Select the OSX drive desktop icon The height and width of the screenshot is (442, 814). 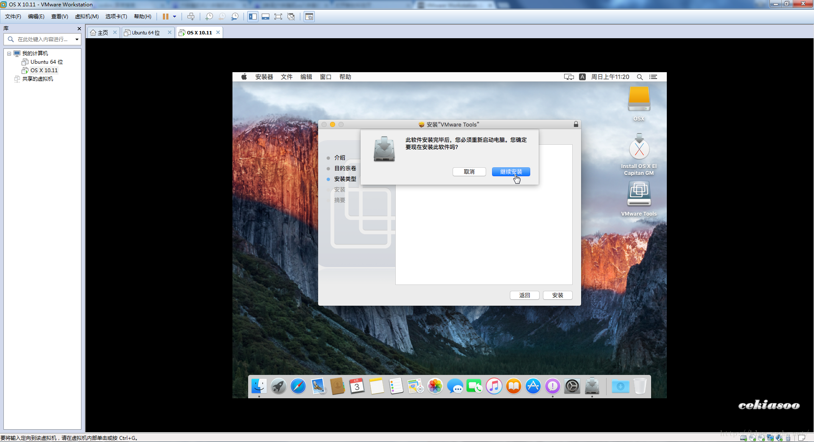[x=639, y=103]
